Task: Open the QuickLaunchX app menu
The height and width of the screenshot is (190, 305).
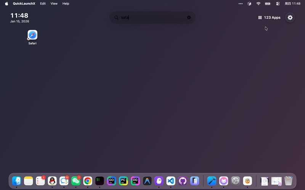Action: 24,3
